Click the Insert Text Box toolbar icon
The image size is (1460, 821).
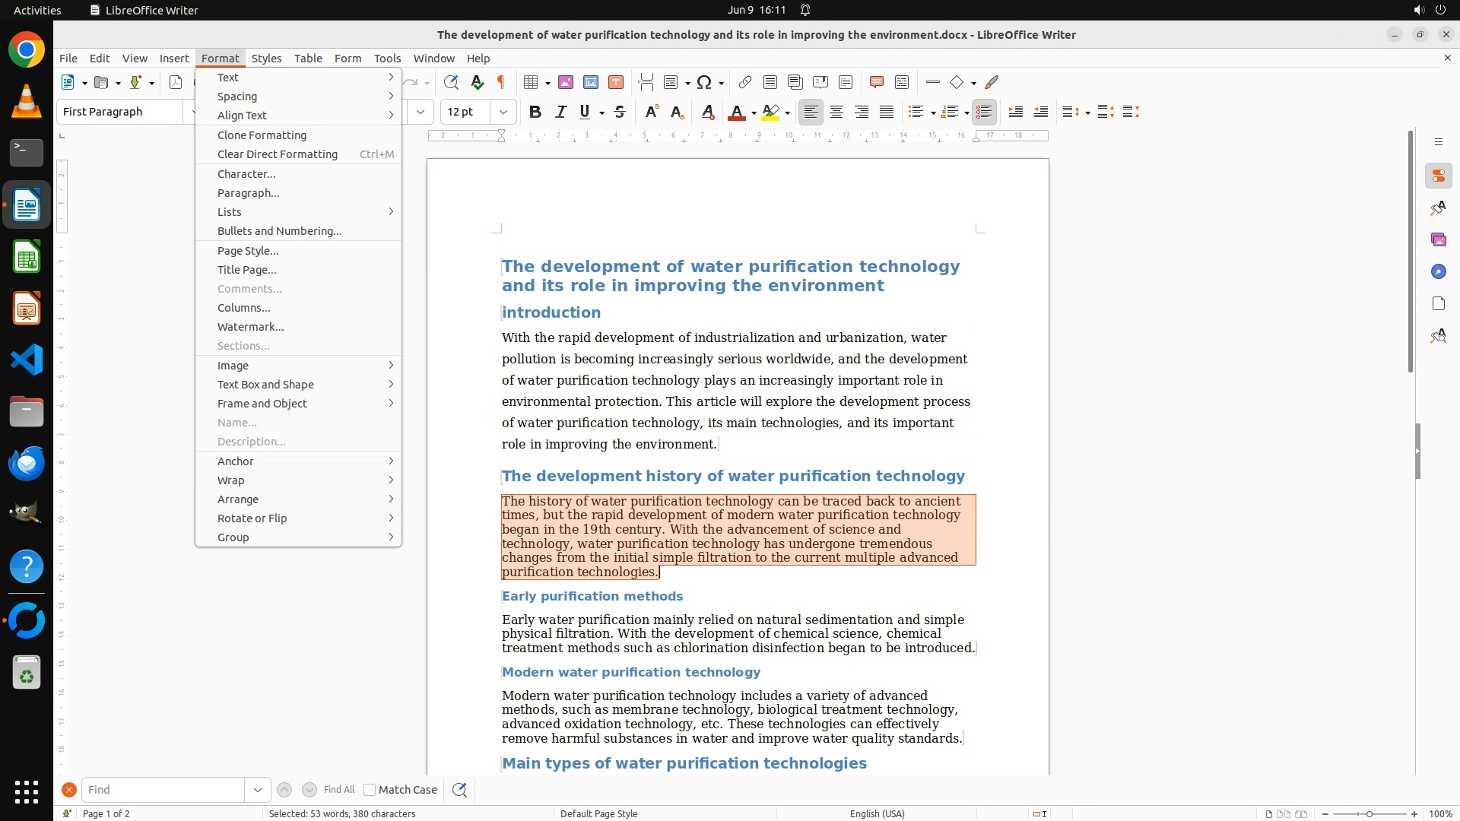(x=616, y=82)
